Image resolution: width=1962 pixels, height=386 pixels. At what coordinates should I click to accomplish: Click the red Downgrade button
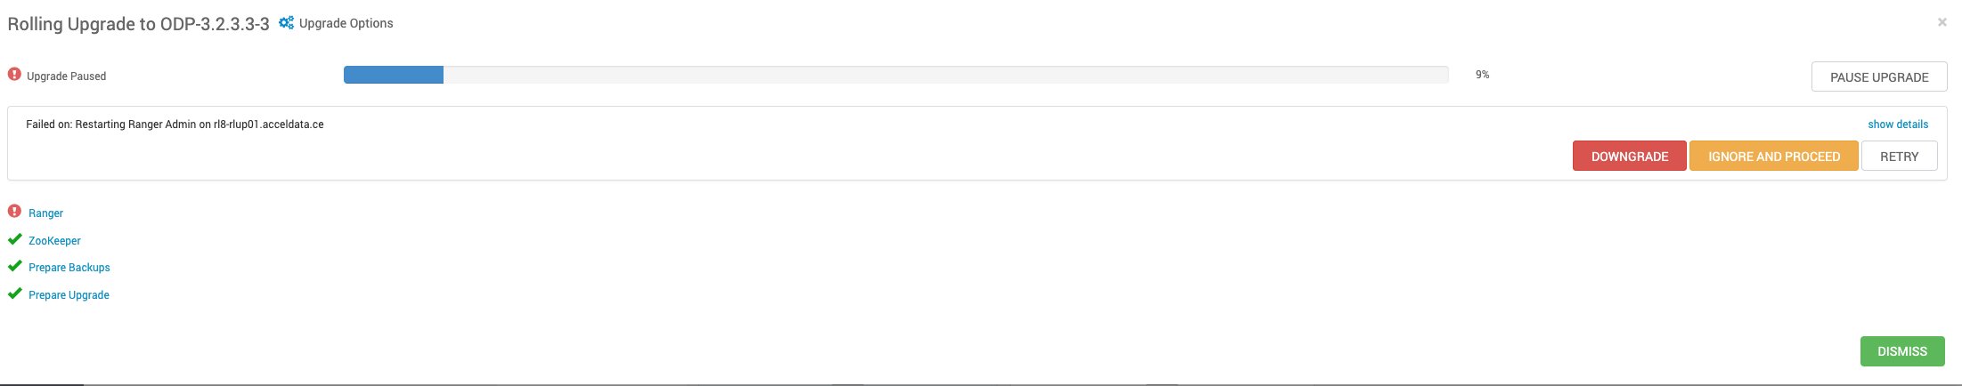pos(1629,156)
